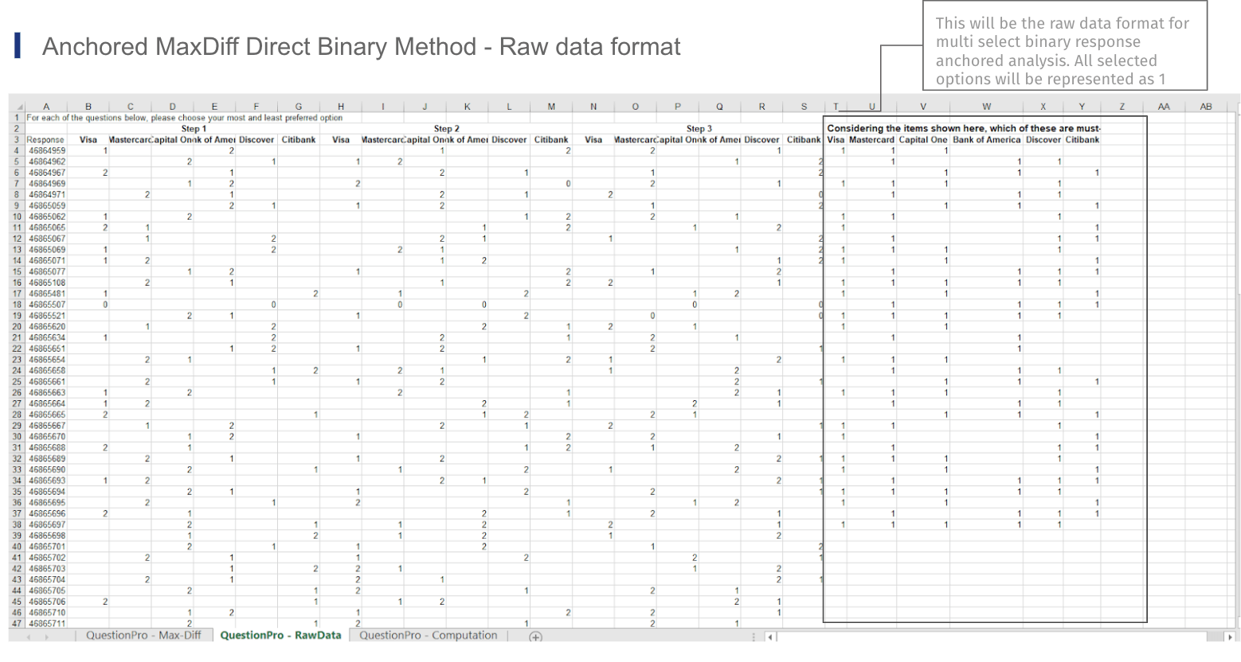
Task: Add a new sheet with the plus button
Action: point(536,637)
